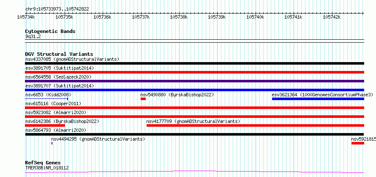The image size is (376, 177).
Task: Click the red nsv4177709 variant bar
Action: [x=255, y=125]
